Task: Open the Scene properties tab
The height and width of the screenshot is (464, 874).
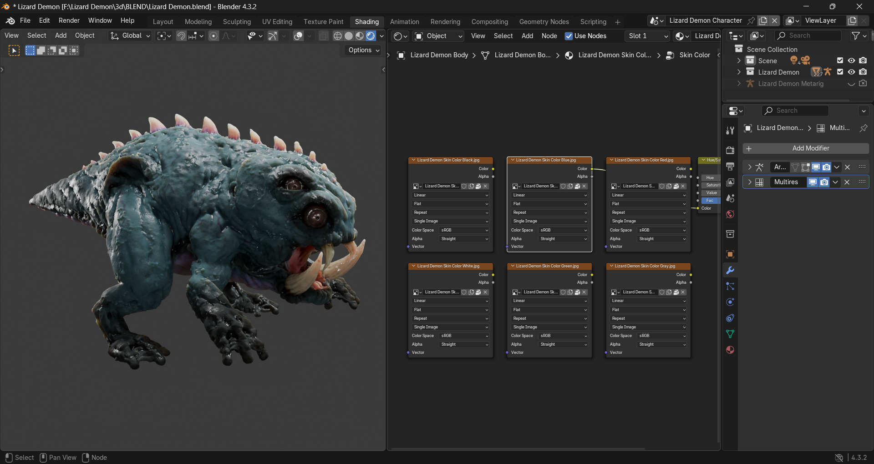Action: [x=730, y=198]
